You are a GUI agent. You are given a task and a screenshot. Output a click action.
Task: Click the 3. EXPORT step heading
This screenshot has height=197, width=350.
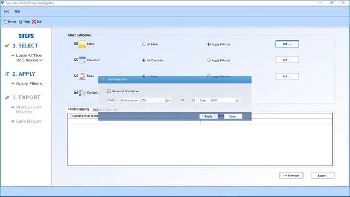click(26, 97)
